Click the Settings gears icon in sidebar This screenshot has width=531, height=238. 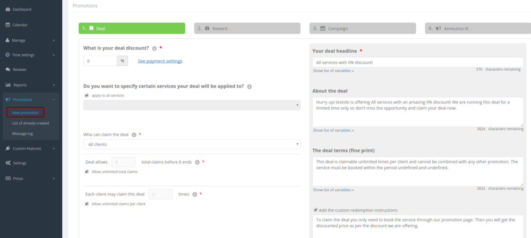click(7, 163)
